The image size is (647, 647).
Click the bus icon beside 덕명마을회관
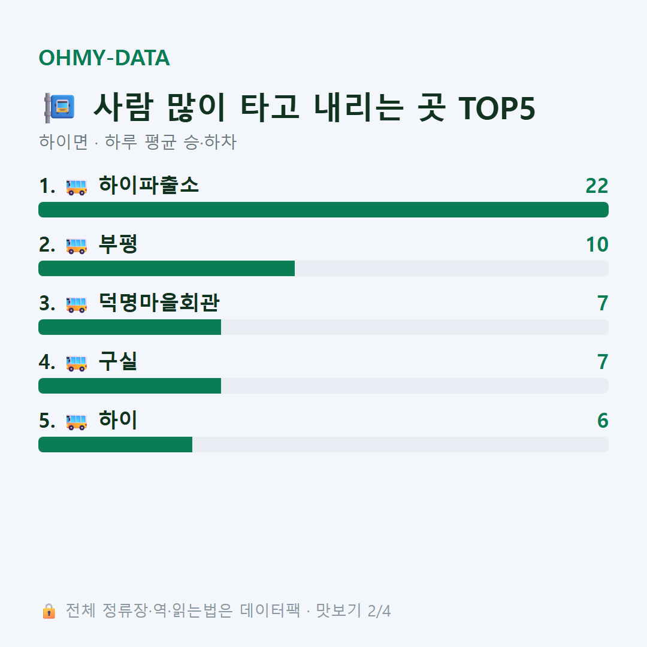(76, 304)
